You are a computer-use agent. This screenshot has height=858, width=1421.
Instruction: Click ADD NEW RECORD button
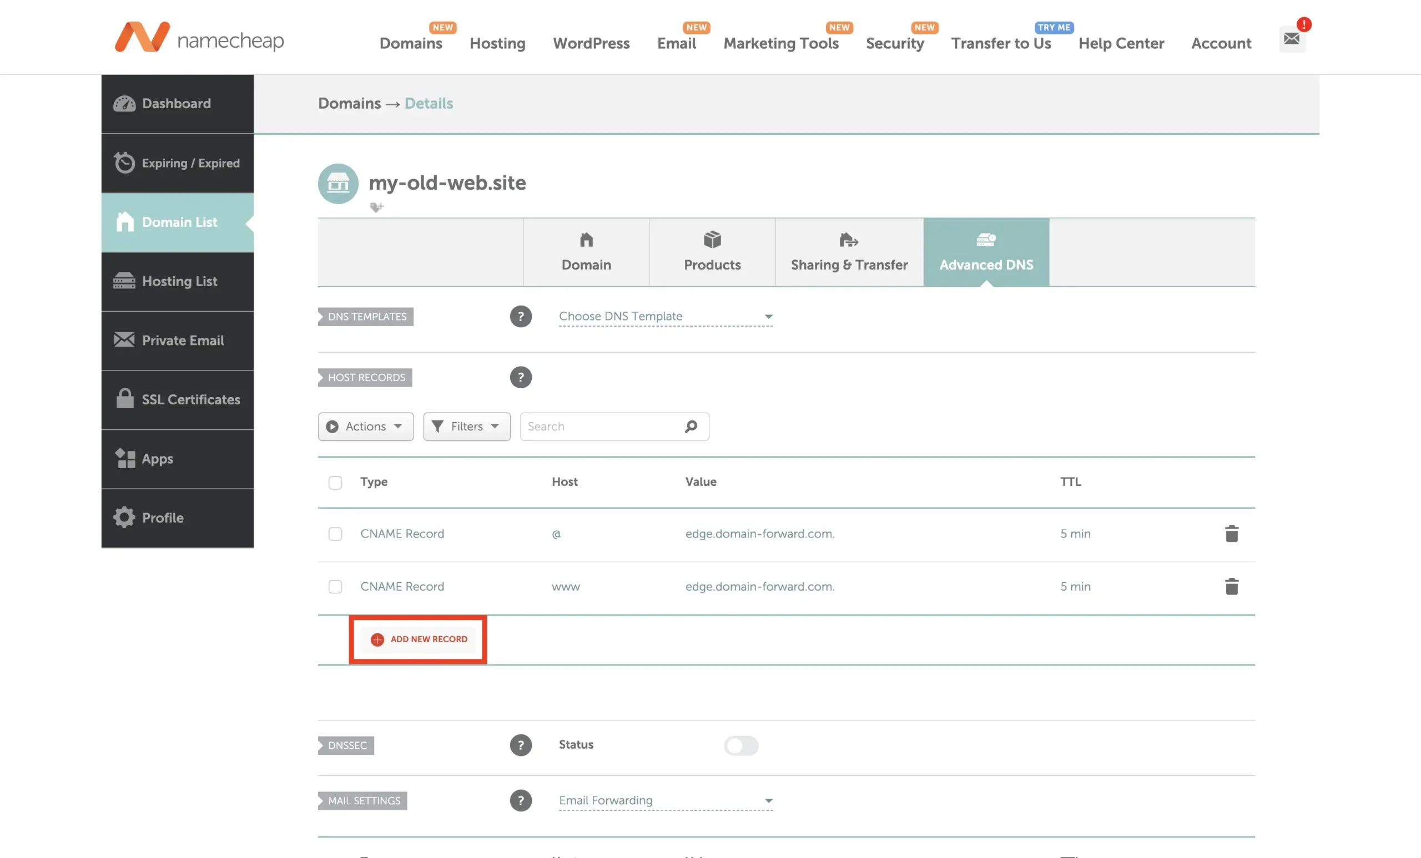click(x=418, y=639)
